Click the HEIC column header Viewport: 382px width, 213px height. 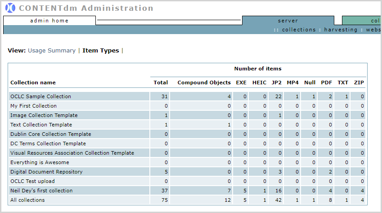(x=259, y=83)
